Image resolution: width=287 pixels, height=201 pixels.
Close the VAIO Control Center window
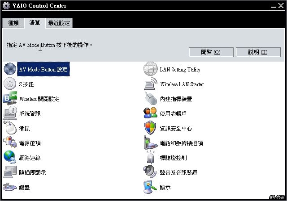[x=281, y=6]
